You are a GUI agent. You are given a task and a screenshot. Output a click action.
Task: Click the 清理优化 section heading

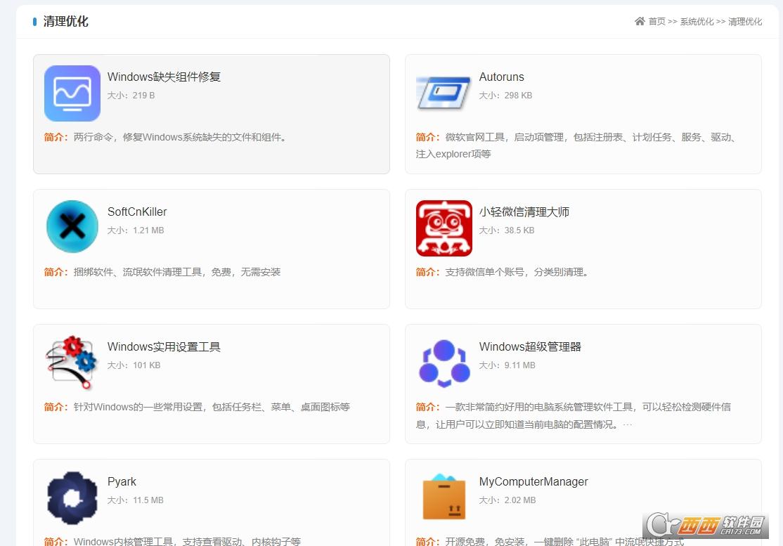tap(65, 21)
